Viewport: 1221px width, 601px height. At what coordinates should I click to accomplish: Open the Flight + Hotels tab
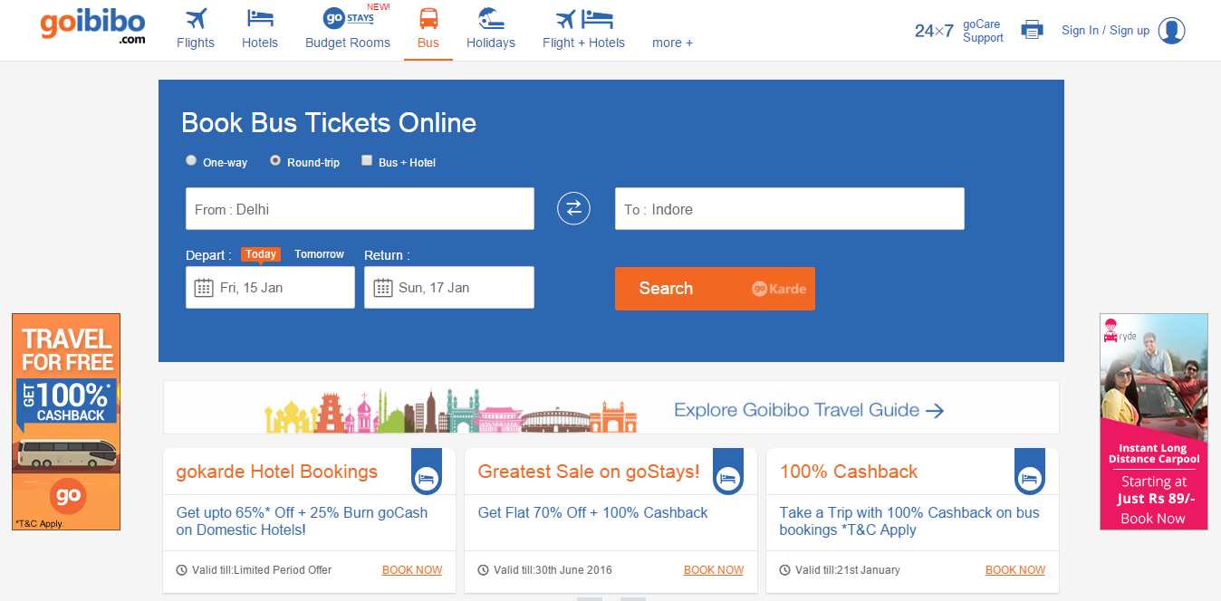tap(584, 43)
